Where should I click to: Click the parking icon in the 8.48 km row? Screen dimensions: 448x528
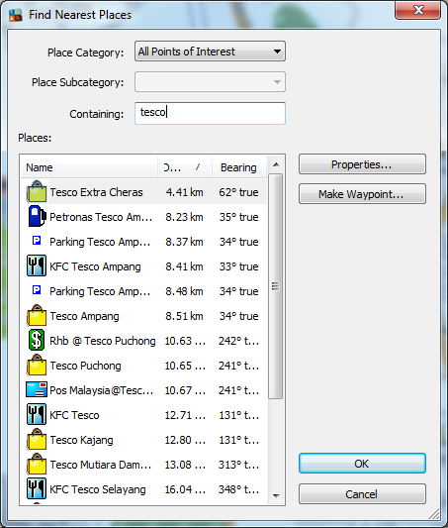tap(37, 290)
